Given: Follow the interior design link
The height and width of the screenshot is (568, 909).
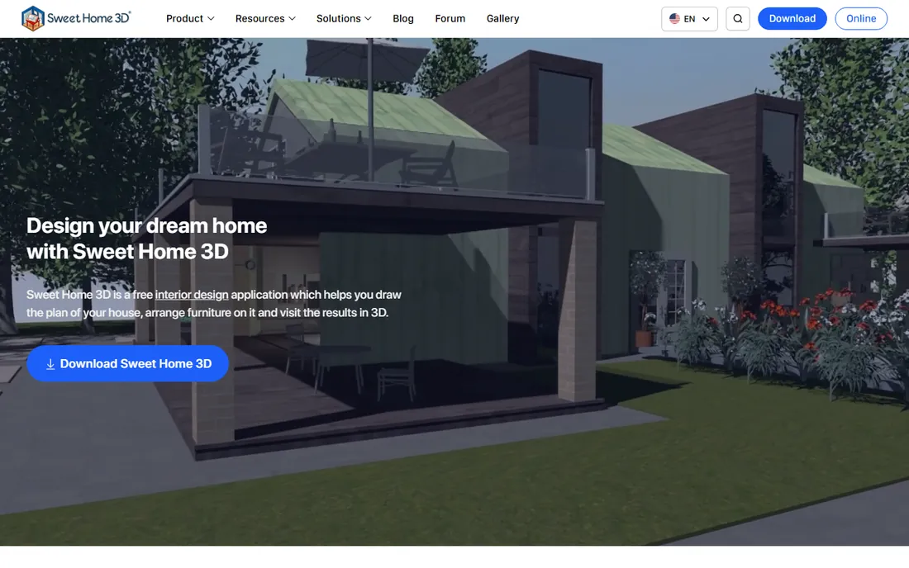Looking at the screenshot, I should [192, 295].
